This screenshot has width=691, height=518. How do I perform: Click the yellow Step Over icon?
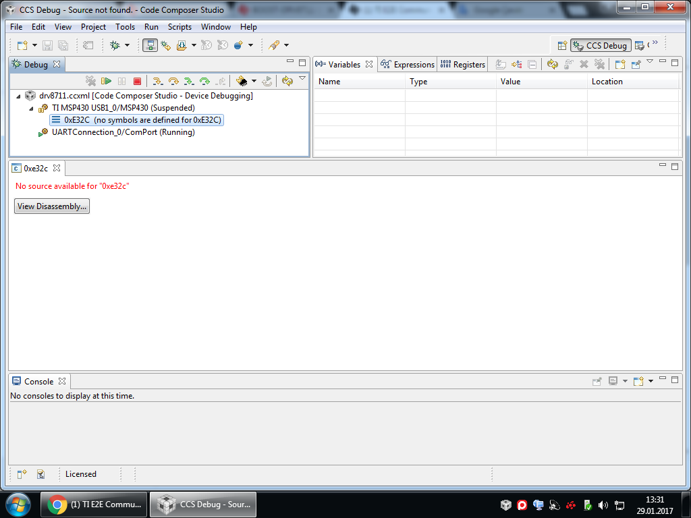(173, 81)
